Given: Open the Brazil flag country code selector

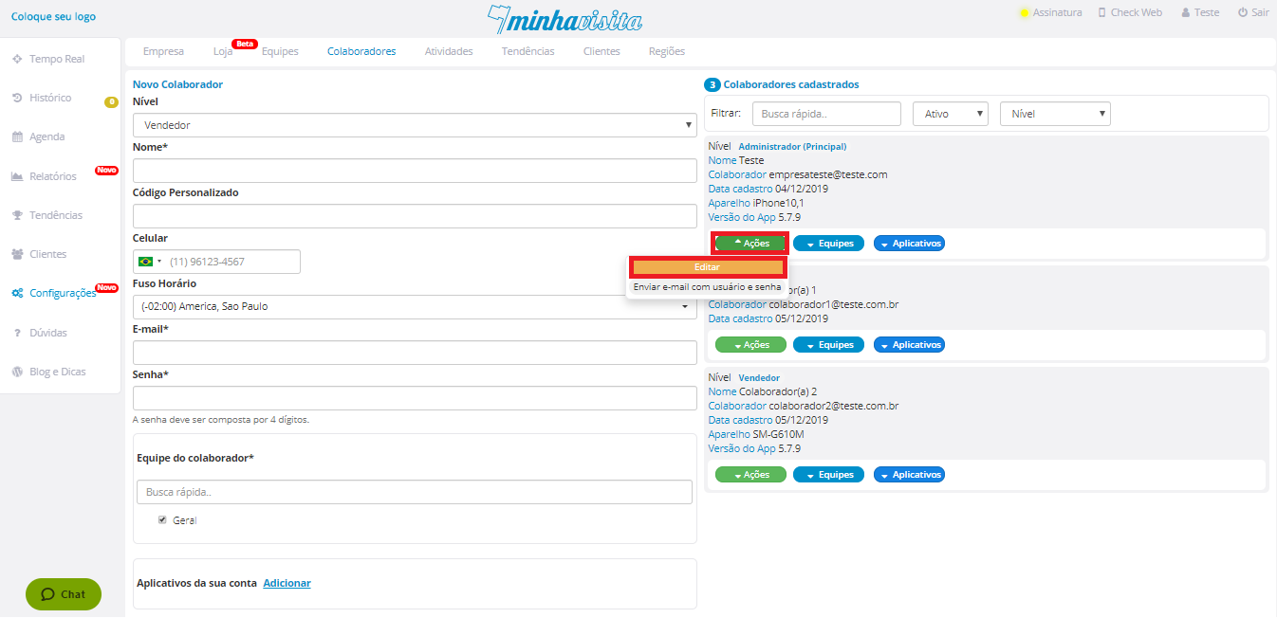Looking at the screenshot, I should 149,262.
